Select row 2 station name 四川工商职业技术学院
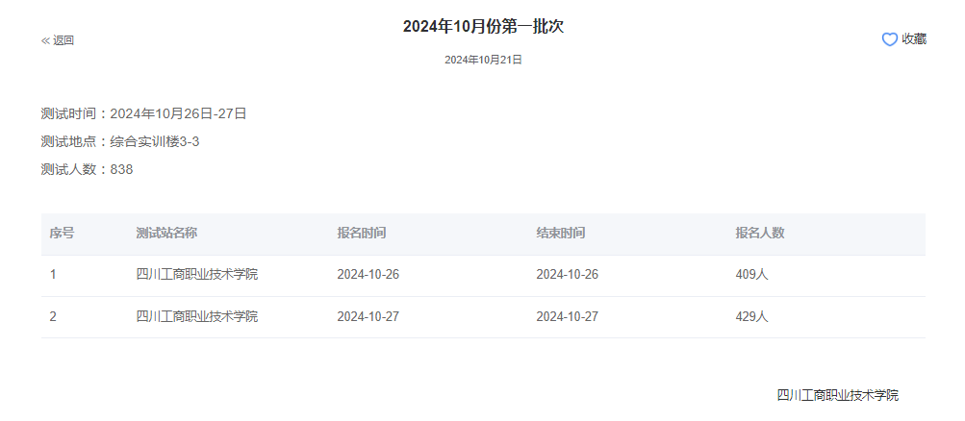Viewport: 965px width, 421px height. coord(197,317)
